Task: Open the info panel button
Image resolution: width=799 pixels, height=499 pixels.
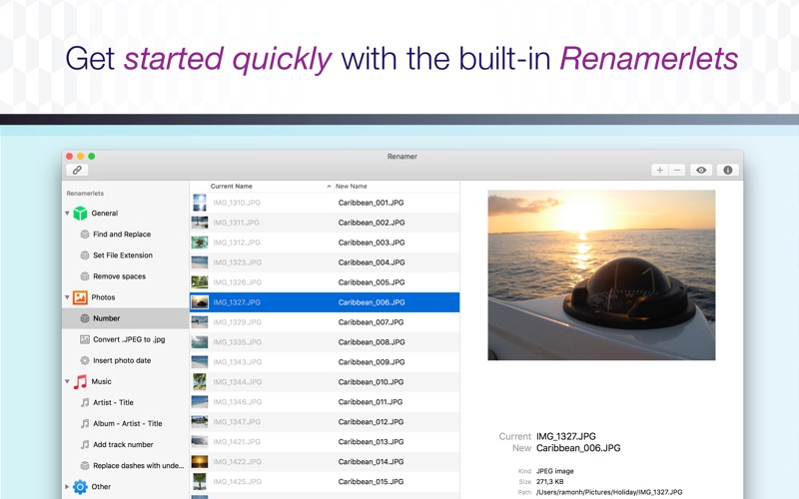Action: coord(728,170)
